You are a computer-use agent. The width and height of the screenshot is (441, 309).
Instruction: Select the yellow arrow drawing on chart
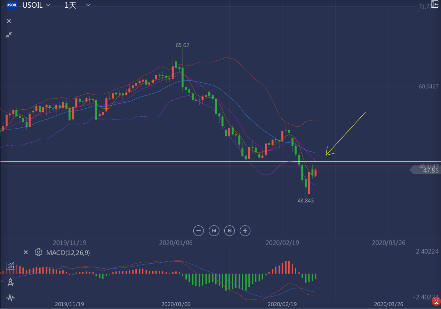coord(346,133)
